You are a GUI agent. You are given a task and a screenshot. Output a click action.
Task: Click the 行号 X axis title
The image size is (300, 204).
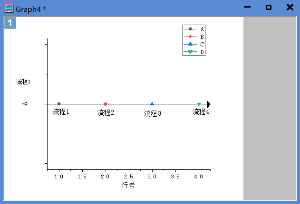point(128,185)
